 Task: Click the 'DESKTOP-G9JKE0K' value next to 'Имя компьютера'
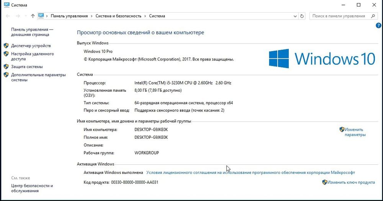coord(151,130)
